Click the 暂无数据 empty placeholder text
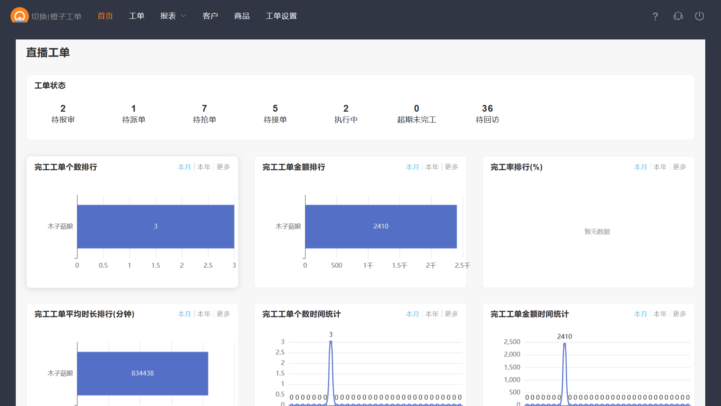The image size is (721, 406). click(x=597, y=232)
